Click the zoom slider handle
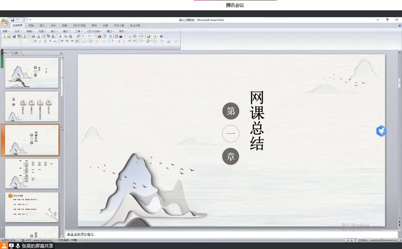The image size is (402, 249). click(381, 240)
